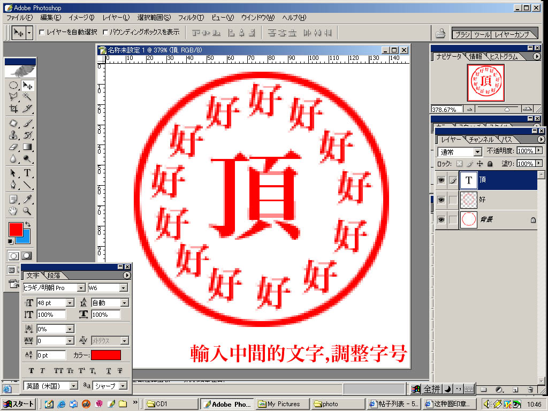Image resolution: width=548 pixels, height=411 pixels.
Task: Select the Polygonal Lasso tool
Action: [x=13, y=97]
